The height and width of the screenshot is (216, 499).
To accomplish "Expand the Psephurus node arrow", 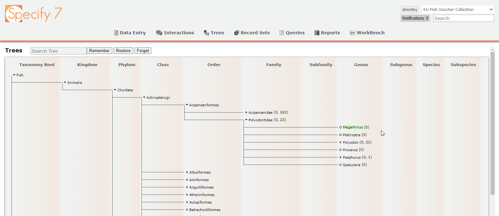I will click(x=341, y=157).
